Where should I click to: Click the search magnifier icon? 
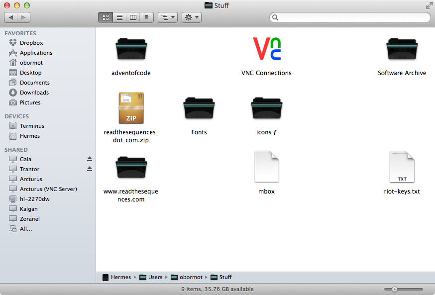tap(275, 17)
